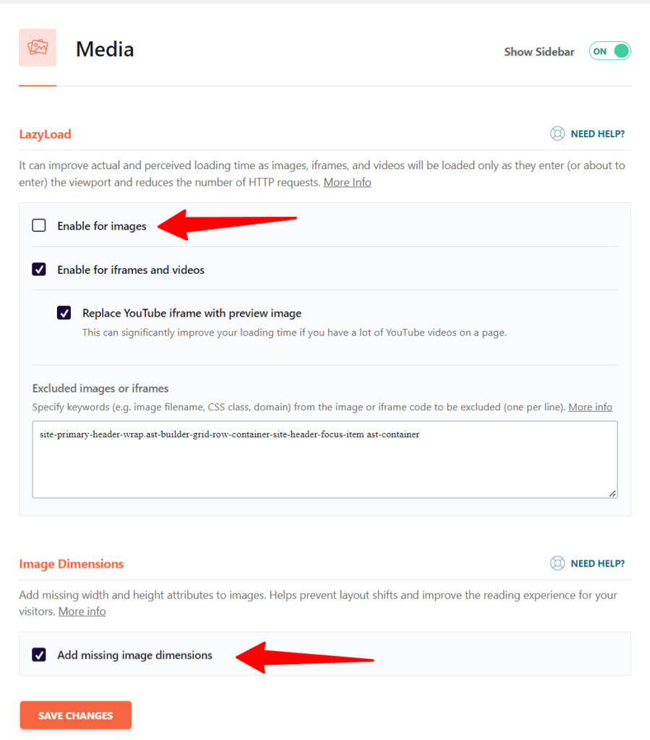Click the textarea resize handle
The width and height of the screenshot is (650, 740).
tap(613, 494)
